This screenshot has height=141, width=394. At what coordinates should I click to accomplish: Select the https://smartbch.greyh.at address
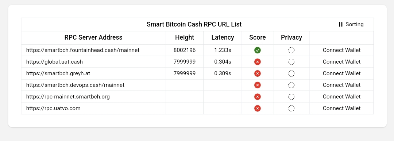tap(58, 73)
